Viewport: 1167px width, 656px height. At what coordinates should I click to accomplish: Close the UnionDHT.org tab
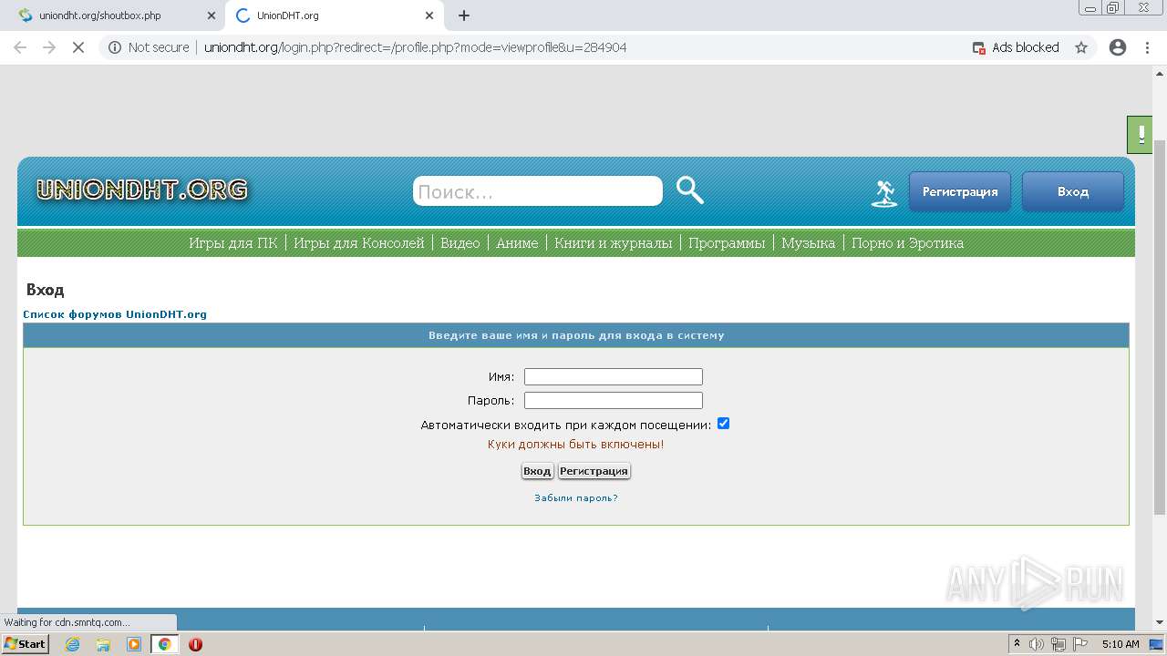click(x=429, y=15)
